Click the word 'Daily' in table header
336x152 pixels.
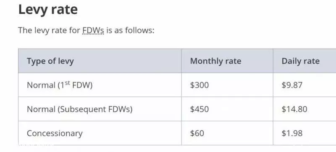[291, 62]
